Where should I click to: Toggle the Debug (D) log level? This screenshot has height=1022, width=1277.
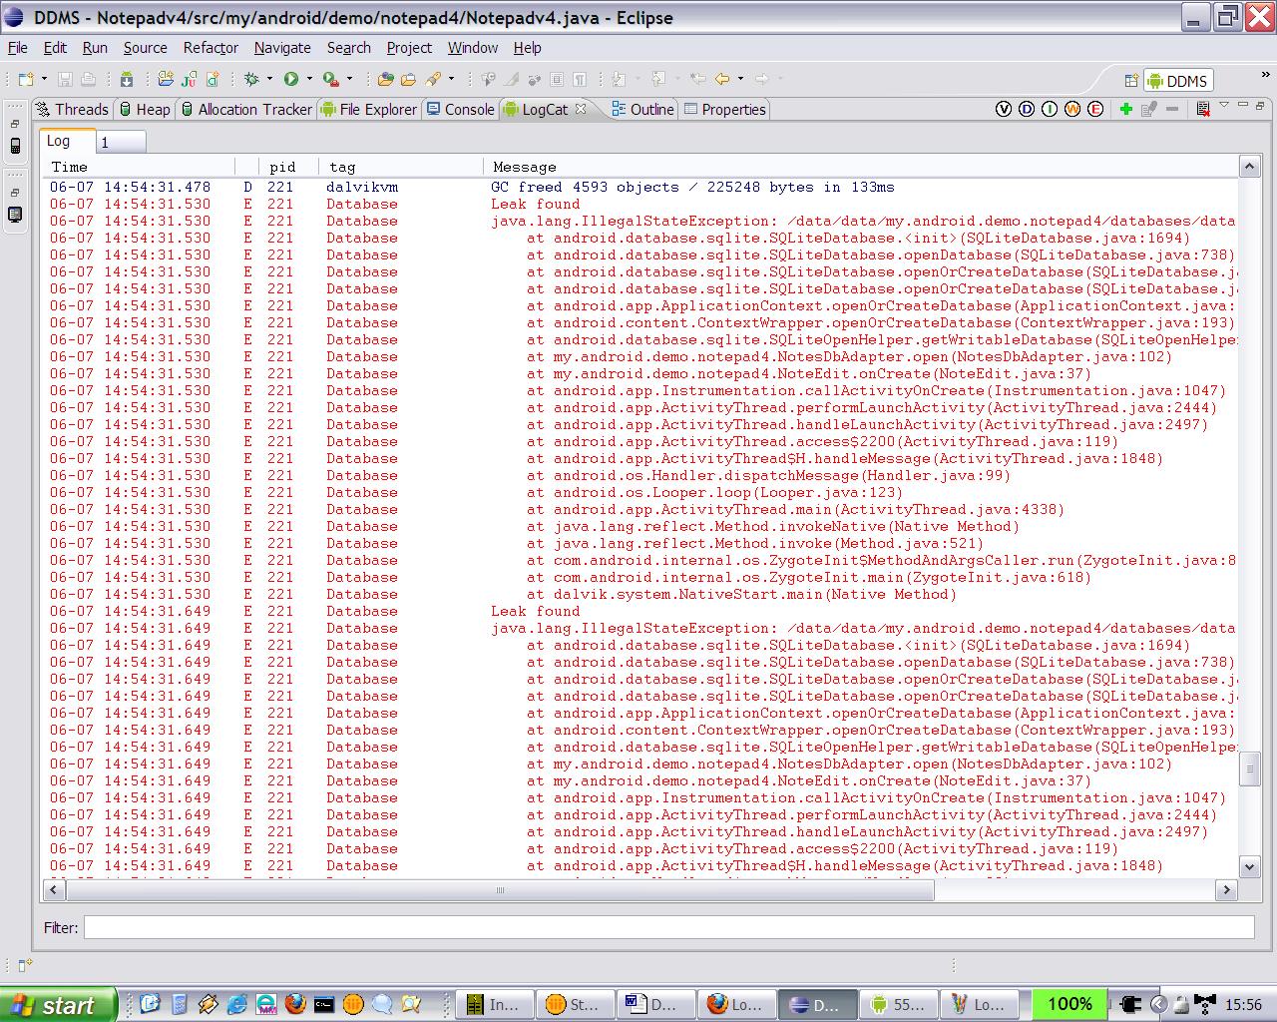pos(1026,109)
